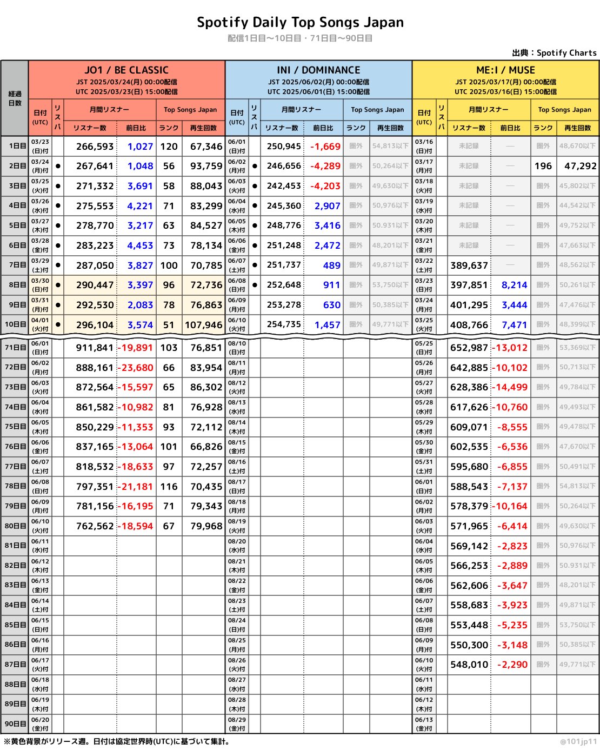The image size is (600, 750).
Task: Click INI change value -4,289
Action: pyautogui.click(x=325, y=166)
